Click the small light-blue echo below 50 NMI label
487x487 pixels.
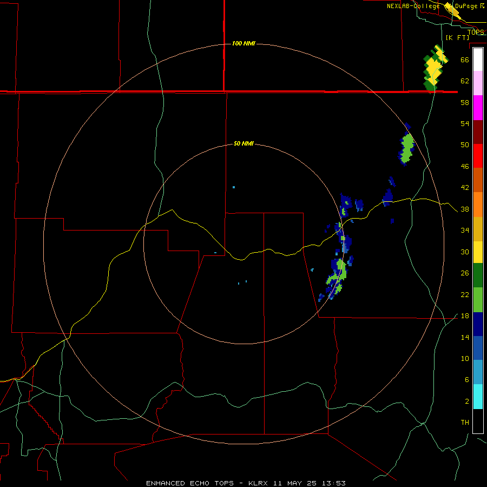click(x=234, y=187)
